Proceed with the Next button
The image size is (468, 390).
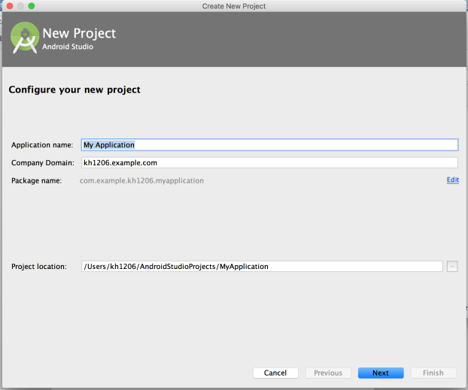381,373
